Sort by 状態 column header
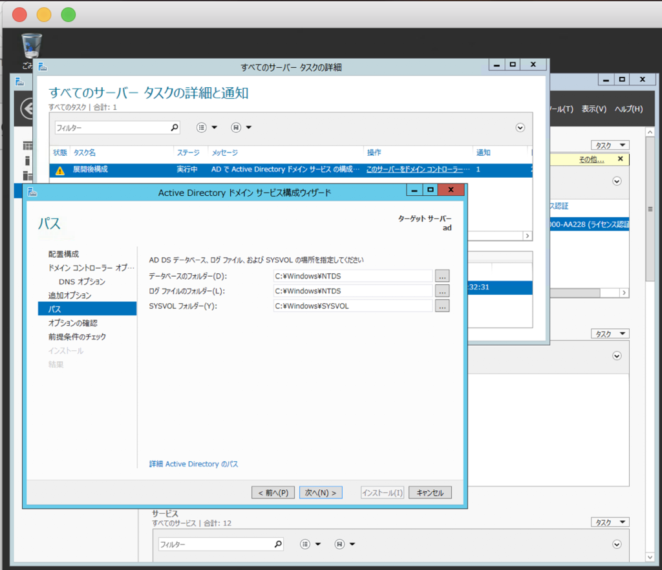The height and width of the screenshot is (570, 662). click(60, 153)
